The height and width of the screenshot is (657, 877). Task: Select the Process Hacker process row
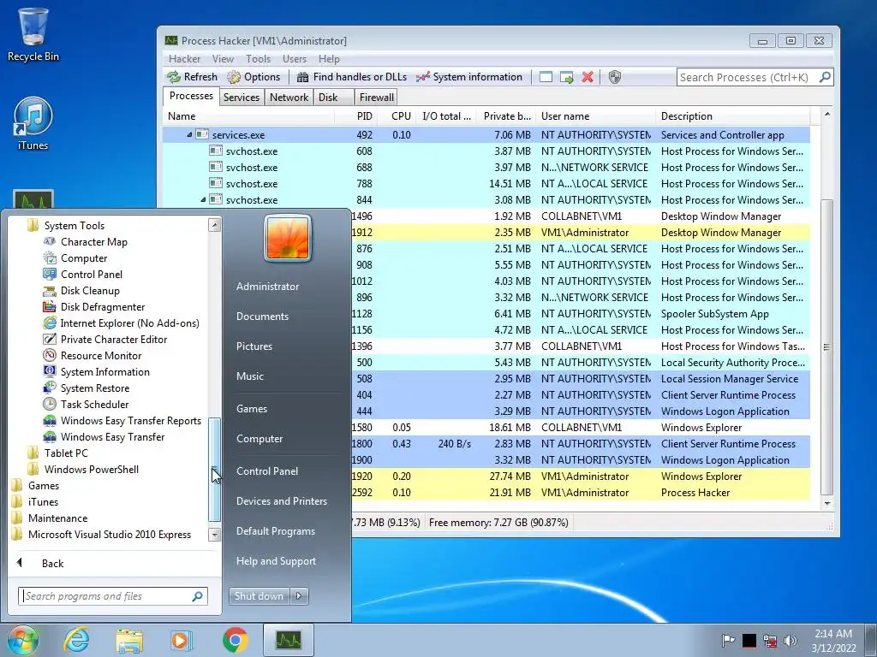581,493
